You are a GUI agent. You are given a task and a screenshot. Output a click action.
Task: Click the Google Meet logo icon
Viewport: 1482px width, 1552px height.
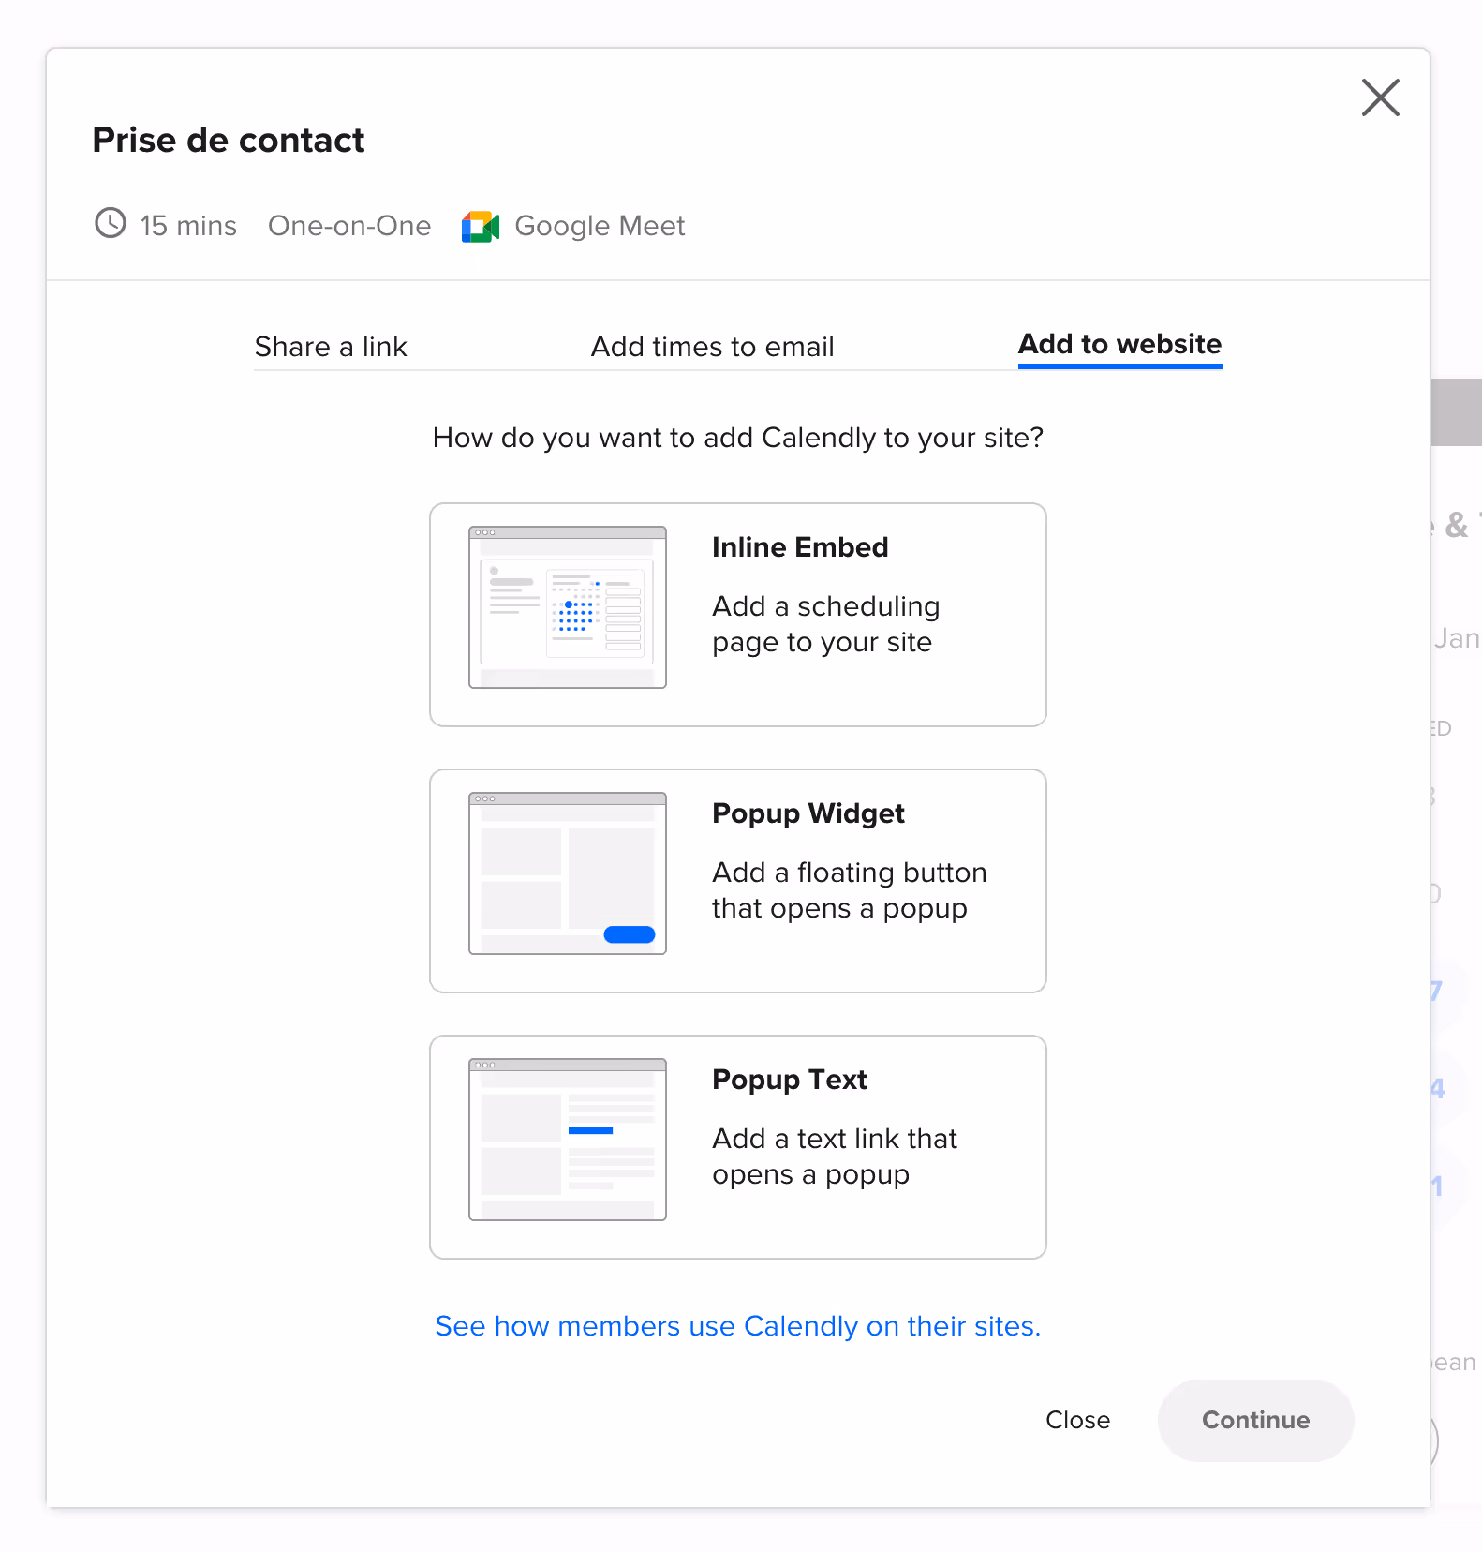[481, 226]
